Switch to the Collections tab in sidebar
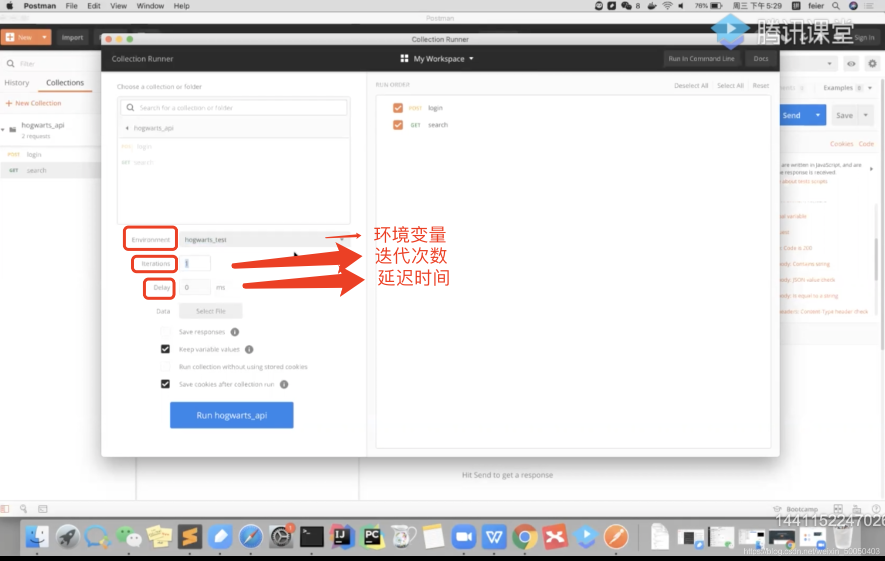Screen dimensions: 885x561 coord(65,82)
